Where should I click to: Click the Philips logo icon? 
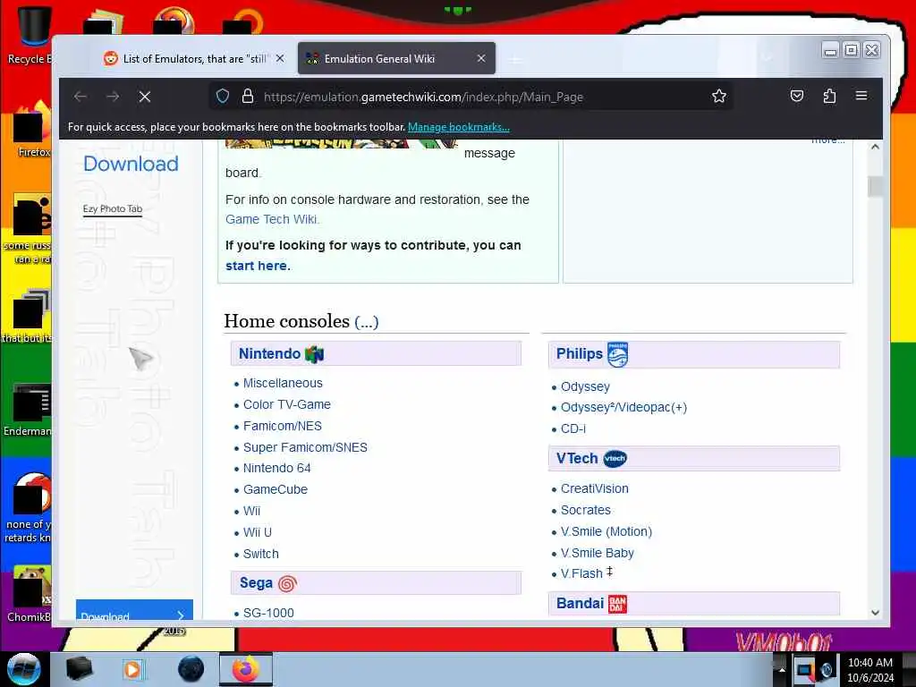coord(617,354)
